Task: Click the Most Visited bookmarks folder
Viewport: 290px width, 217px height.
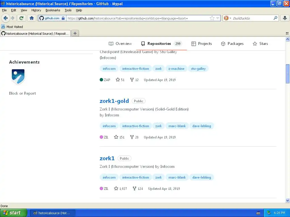Action: pos(12,27)
